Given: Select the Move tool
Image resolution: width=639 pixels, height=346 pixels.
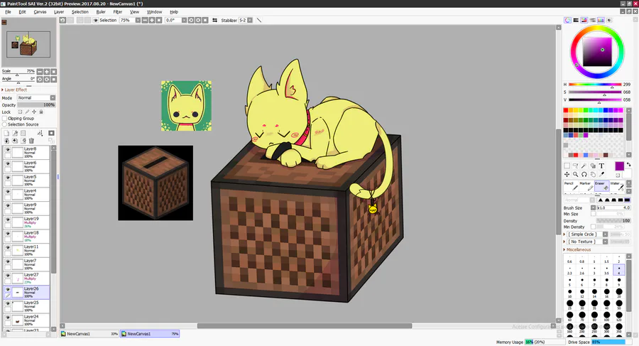Looking at the screenshot, I should tap(567, 174).
